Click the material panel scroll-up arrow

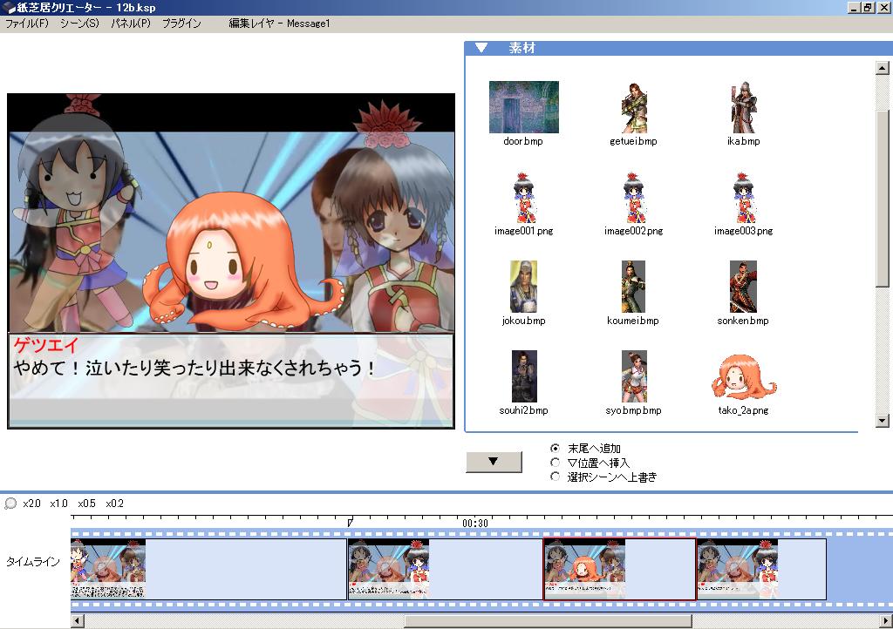(883, 68)
